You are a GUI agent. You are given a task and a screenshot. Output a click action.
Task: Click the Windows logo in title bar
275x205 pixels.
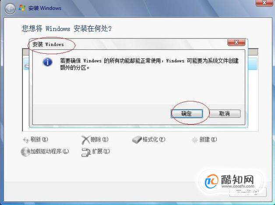pos(22,8)
